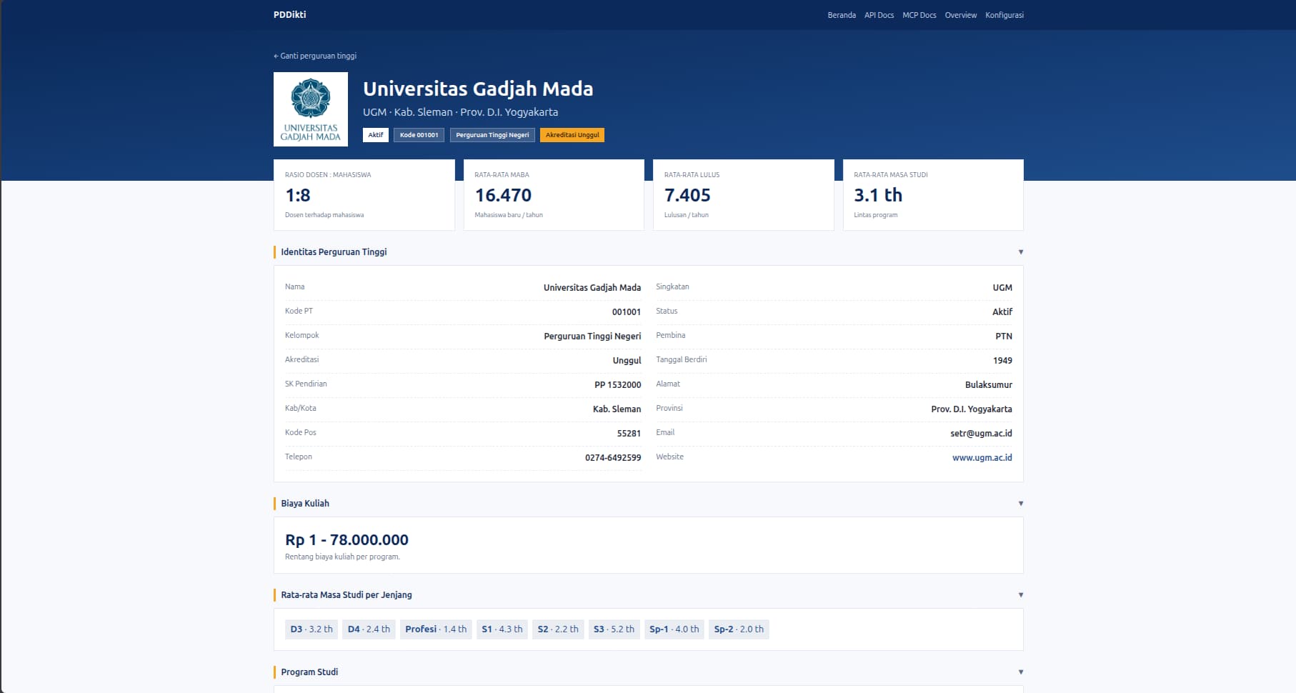
Task: Click the Akreditasi value Unggul in table
Action: coord(627,361)
